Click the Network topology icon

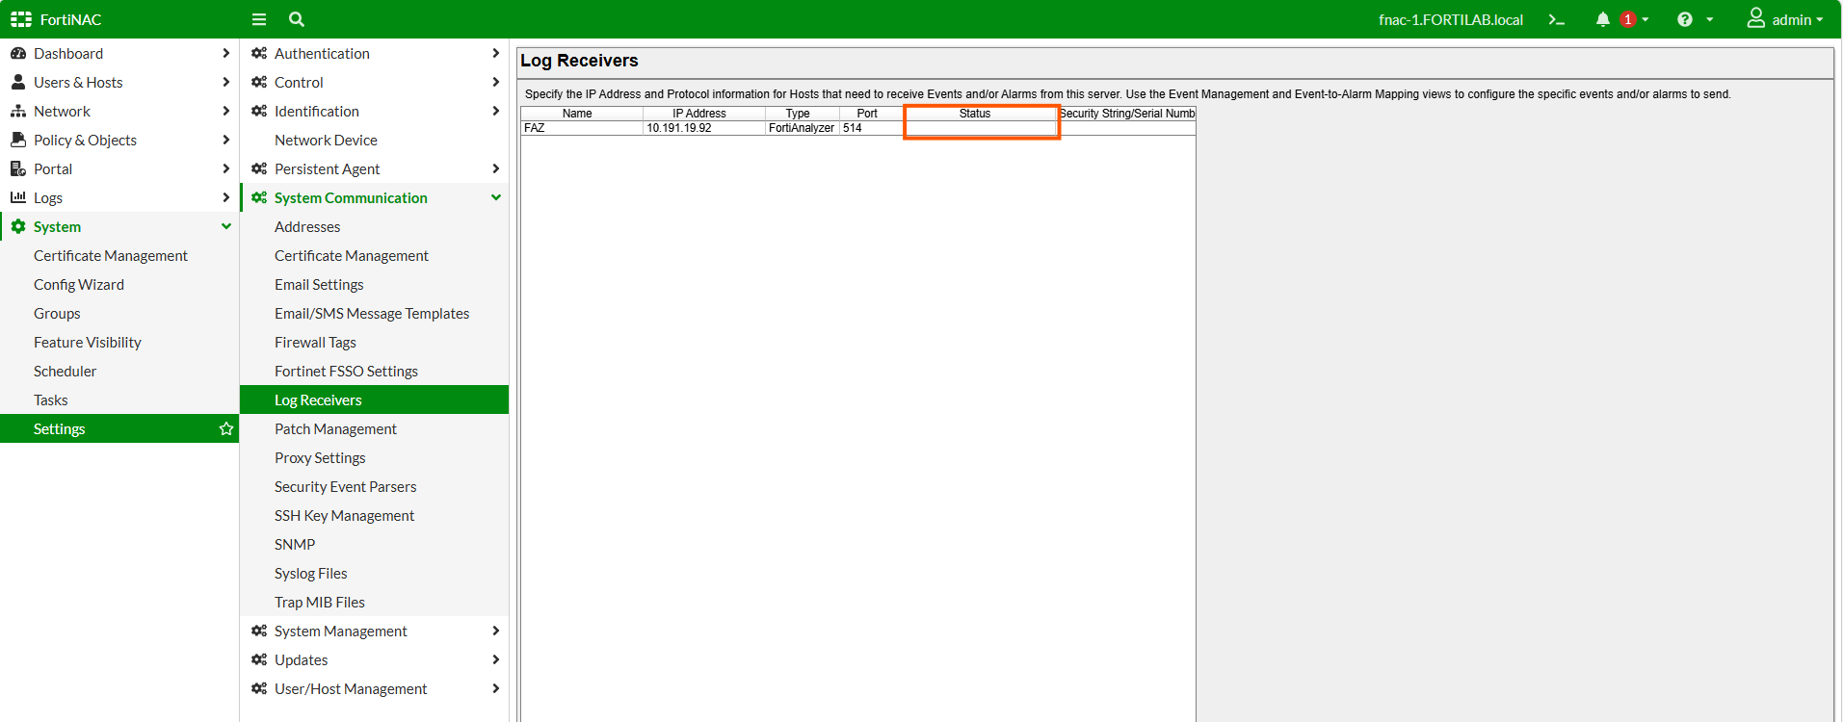(18, 112)
